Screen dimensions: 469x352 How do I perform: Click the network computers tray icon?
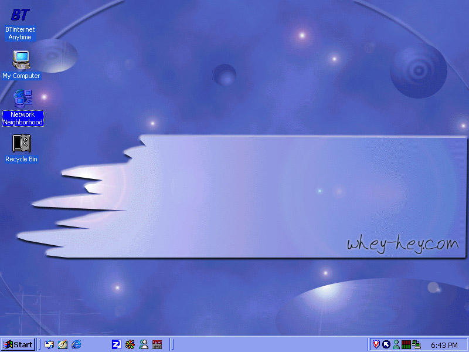(416, 344)
